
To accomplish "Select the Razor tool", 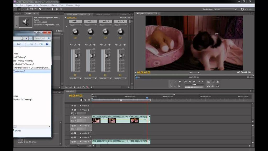I will coord(40,9).
